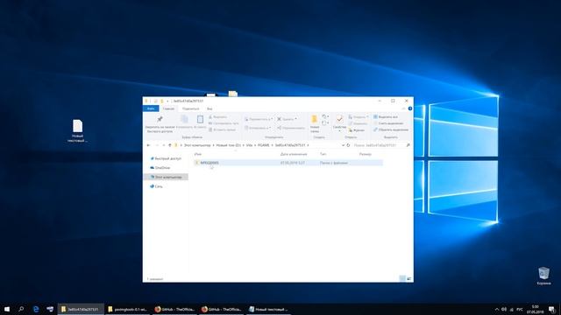Select the Recycle Bin desktop icon
Viewport: 561px width, 315px height.
(x=543, y=276)
